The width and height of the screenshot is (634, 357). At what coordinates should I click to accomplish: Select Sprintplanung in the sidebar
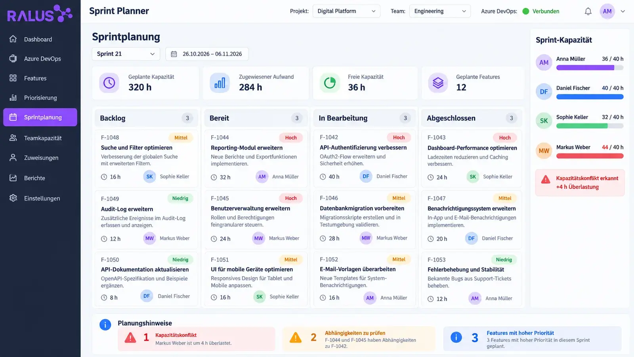40,117
